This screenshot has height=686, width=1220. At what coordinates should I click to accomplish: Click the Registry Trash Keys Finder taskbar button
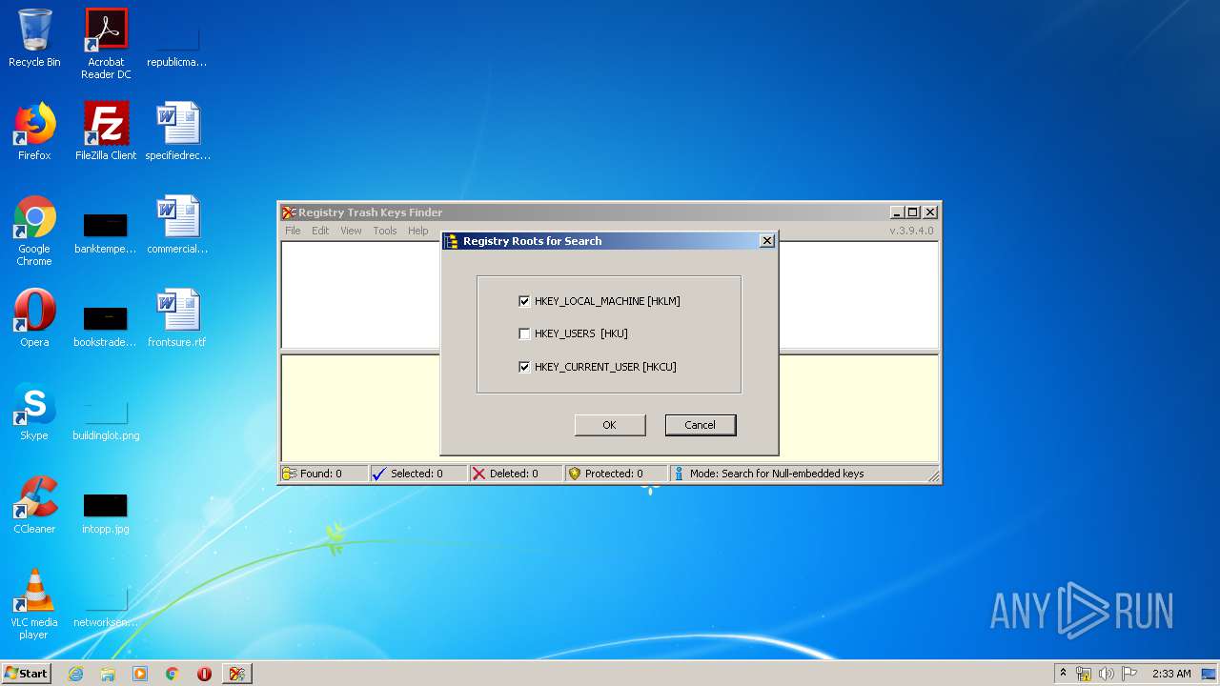237,674
